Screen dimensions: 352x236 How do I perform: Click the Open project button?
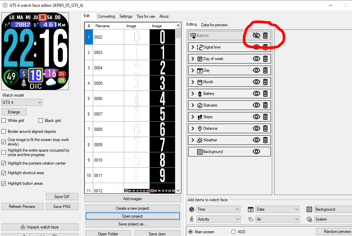click(x=132, y=216)
